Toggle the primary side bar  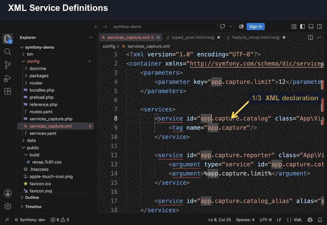[x=302, y=27]
